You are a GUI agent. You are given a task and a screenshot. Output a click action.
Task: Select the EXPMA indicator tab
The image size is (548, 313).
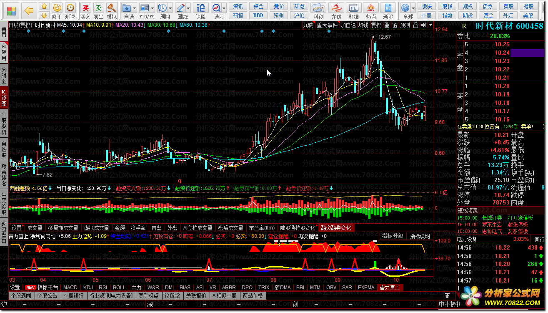(x=366, y=288)
